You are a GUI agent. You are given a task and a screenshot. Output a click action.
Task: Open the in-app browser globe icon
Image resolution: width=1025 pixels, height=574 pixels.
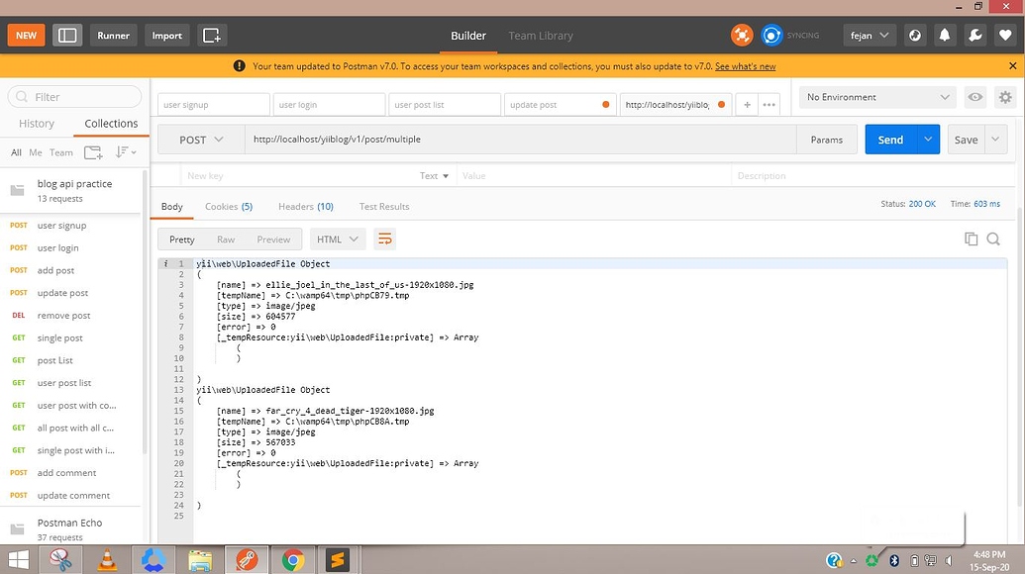914,34
